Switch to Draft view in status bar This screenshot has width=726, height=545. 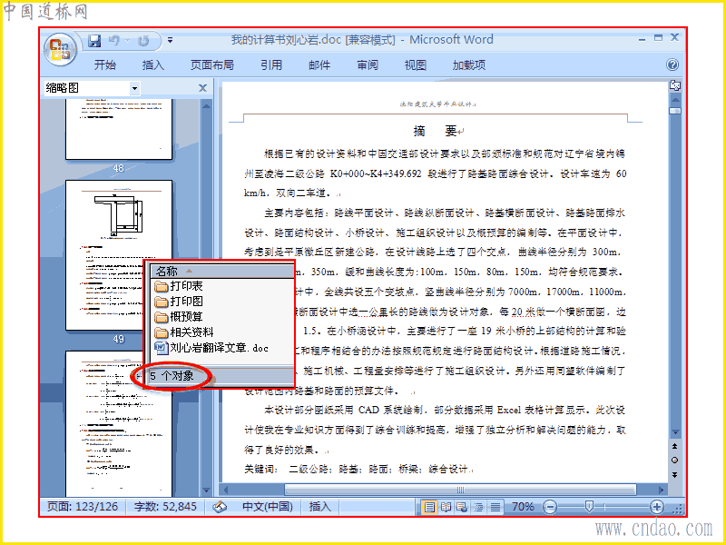[x=495, y=507]
